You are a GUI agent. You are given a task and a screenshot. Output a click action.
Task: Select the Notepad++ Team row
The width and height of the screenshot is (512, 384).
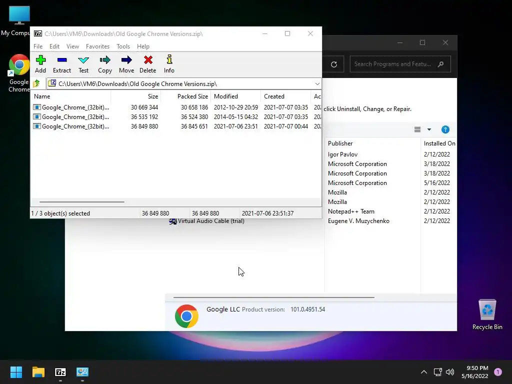pyautogui.click(x=351, y=211)
